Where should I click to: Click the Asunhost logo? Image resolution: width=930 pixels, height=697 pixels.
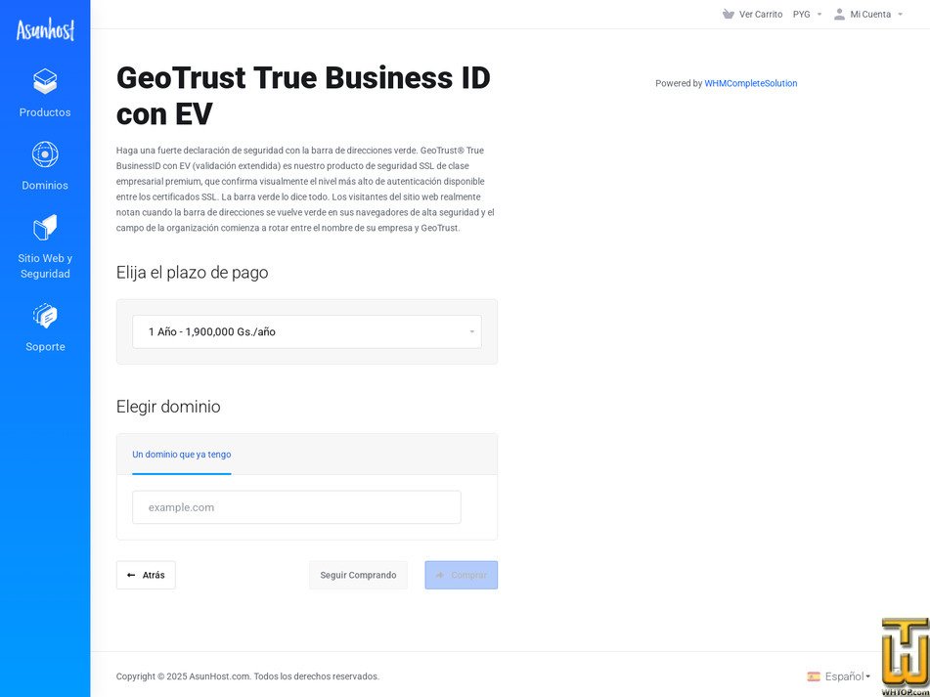pos(44,29)
